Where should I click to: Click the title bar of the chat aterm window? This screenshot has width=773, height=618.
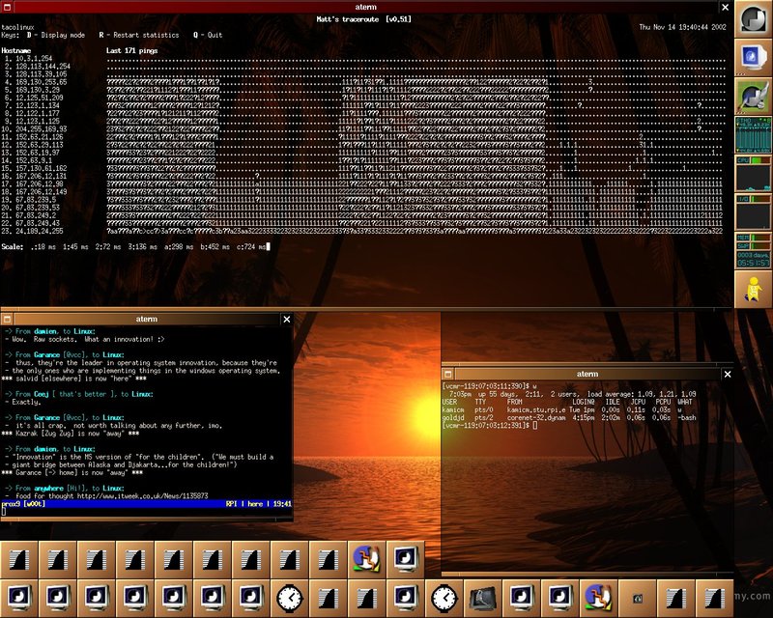147,319
